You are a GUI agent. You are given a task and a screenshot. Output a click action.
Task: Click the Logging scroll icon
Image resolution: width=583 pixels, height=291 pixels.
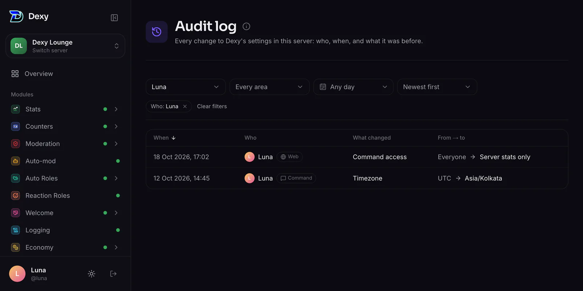pos(16,230)
